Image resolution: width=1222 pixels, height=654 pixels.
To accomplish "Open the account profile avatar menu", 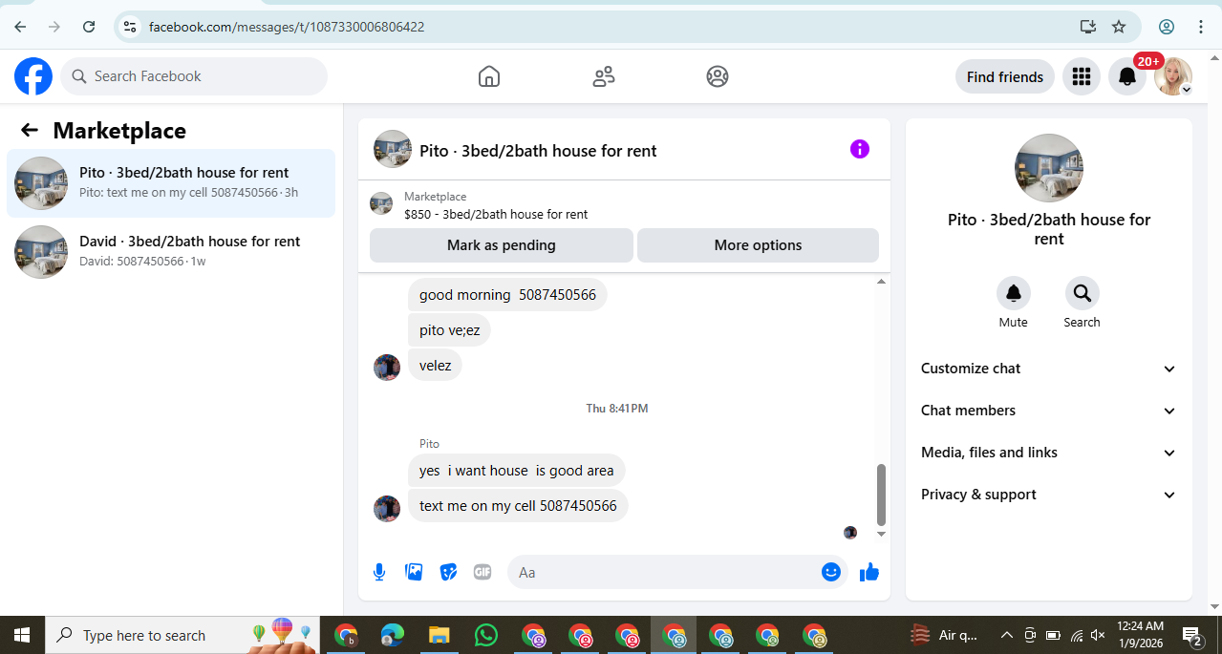I will (x=1173, y=76).
